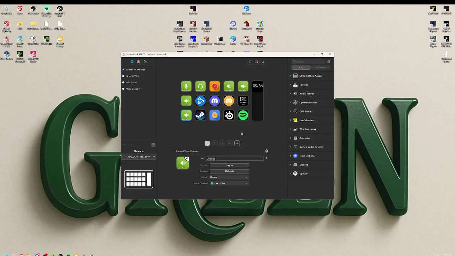Expand the Discord plugin category
Screen dimensions: 455x256
[311, 165]
